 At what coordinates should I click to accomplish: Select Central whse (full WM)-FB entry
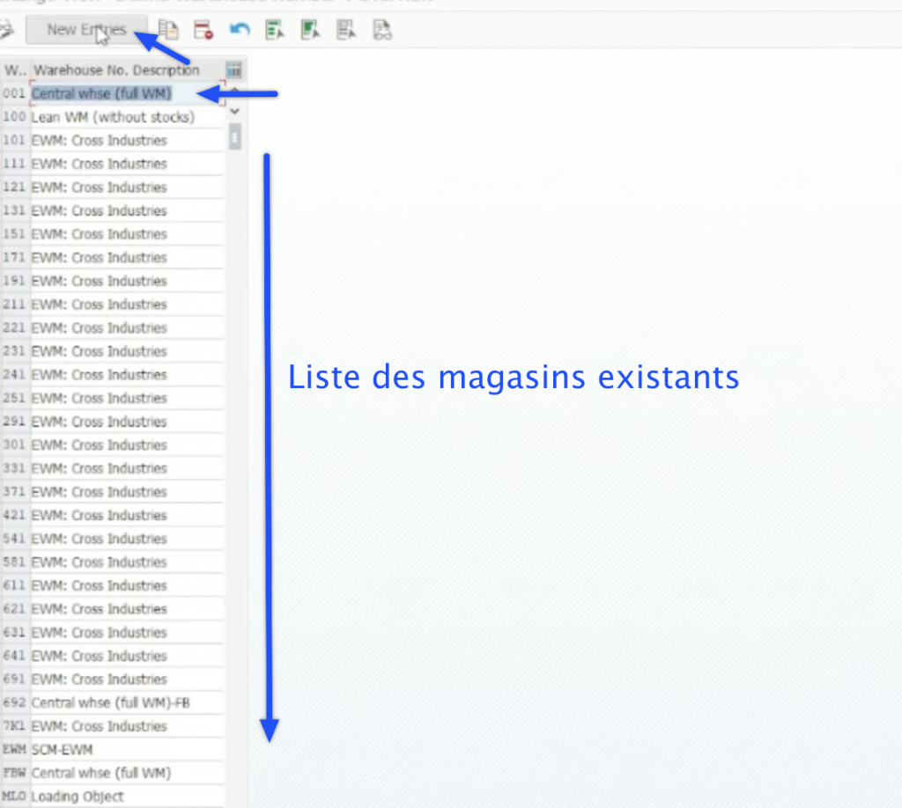pos(111,703)
